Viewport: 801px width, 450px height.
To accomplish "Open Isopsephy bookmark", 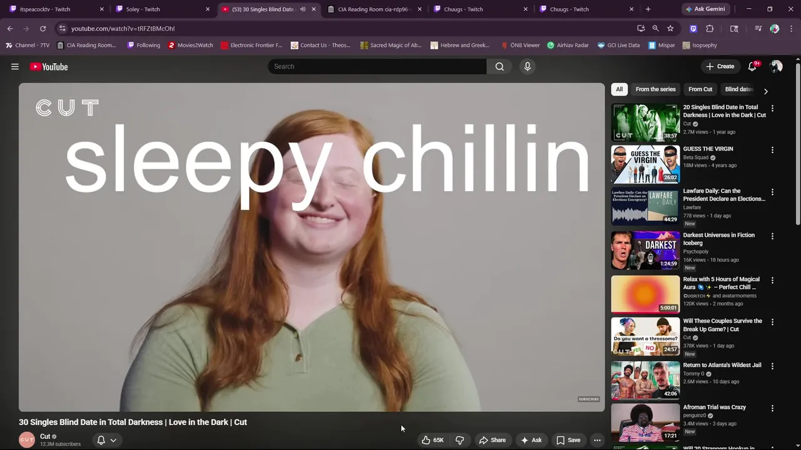I will pos(700,45).
